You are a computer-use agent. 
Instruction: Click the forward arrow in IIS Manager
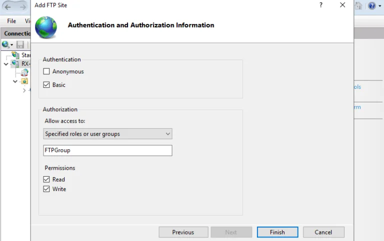pos(23,7)
